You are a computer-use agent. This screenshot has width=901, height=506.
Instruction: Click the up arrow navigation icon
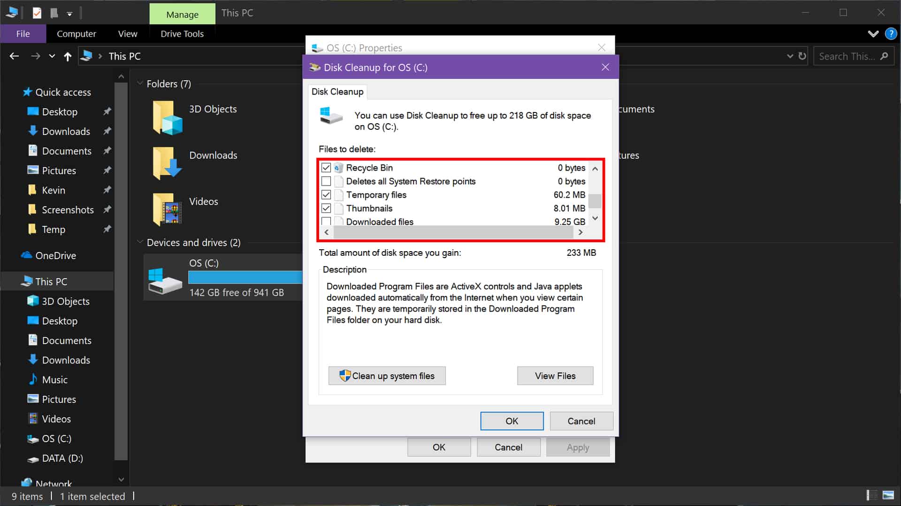[68, 57]
